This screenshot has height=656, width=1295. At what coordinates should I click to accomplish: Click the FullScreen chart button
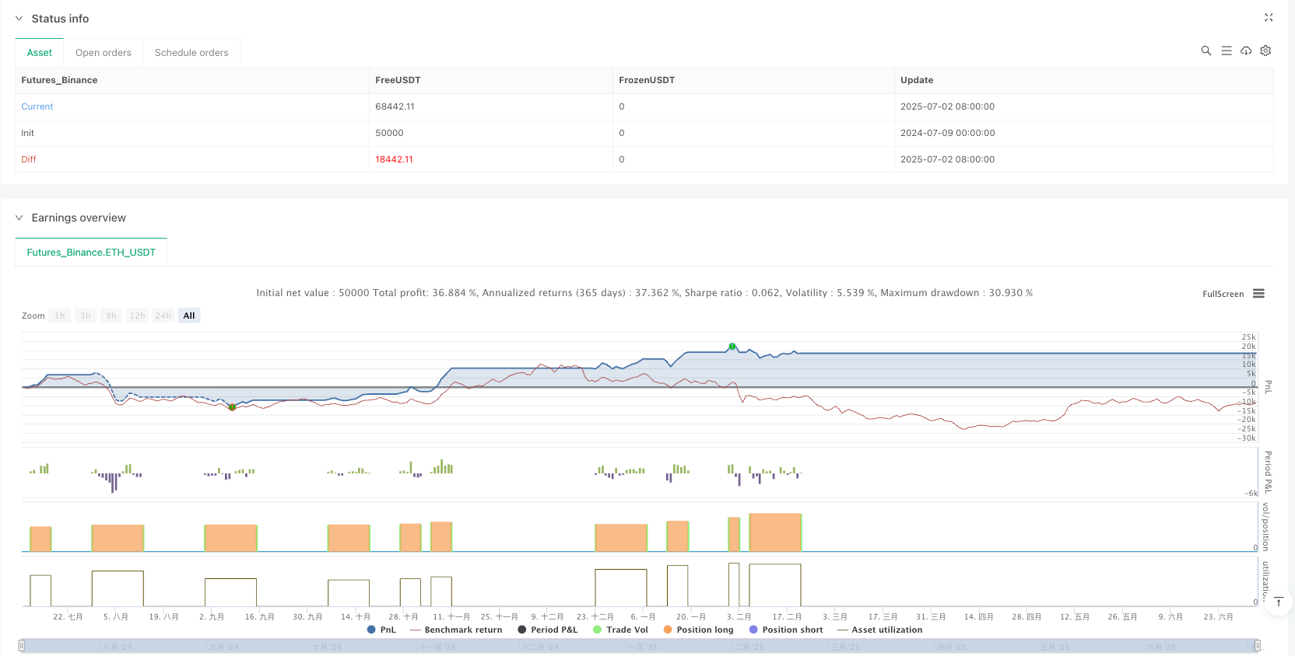(1223, 294)
